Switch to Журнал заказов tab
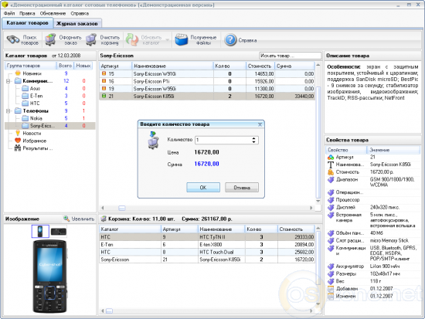Image resolution: width=425 pixels, height=319 pixels. (77, 24)
